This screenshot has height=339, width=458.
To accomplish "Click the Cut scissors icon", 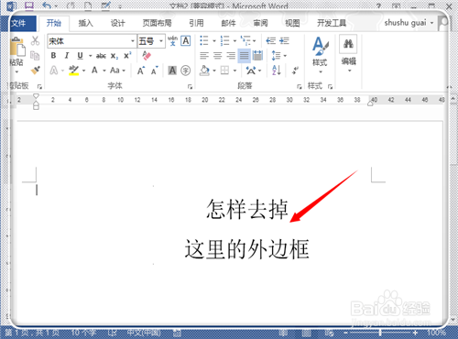I will [35, 40].
